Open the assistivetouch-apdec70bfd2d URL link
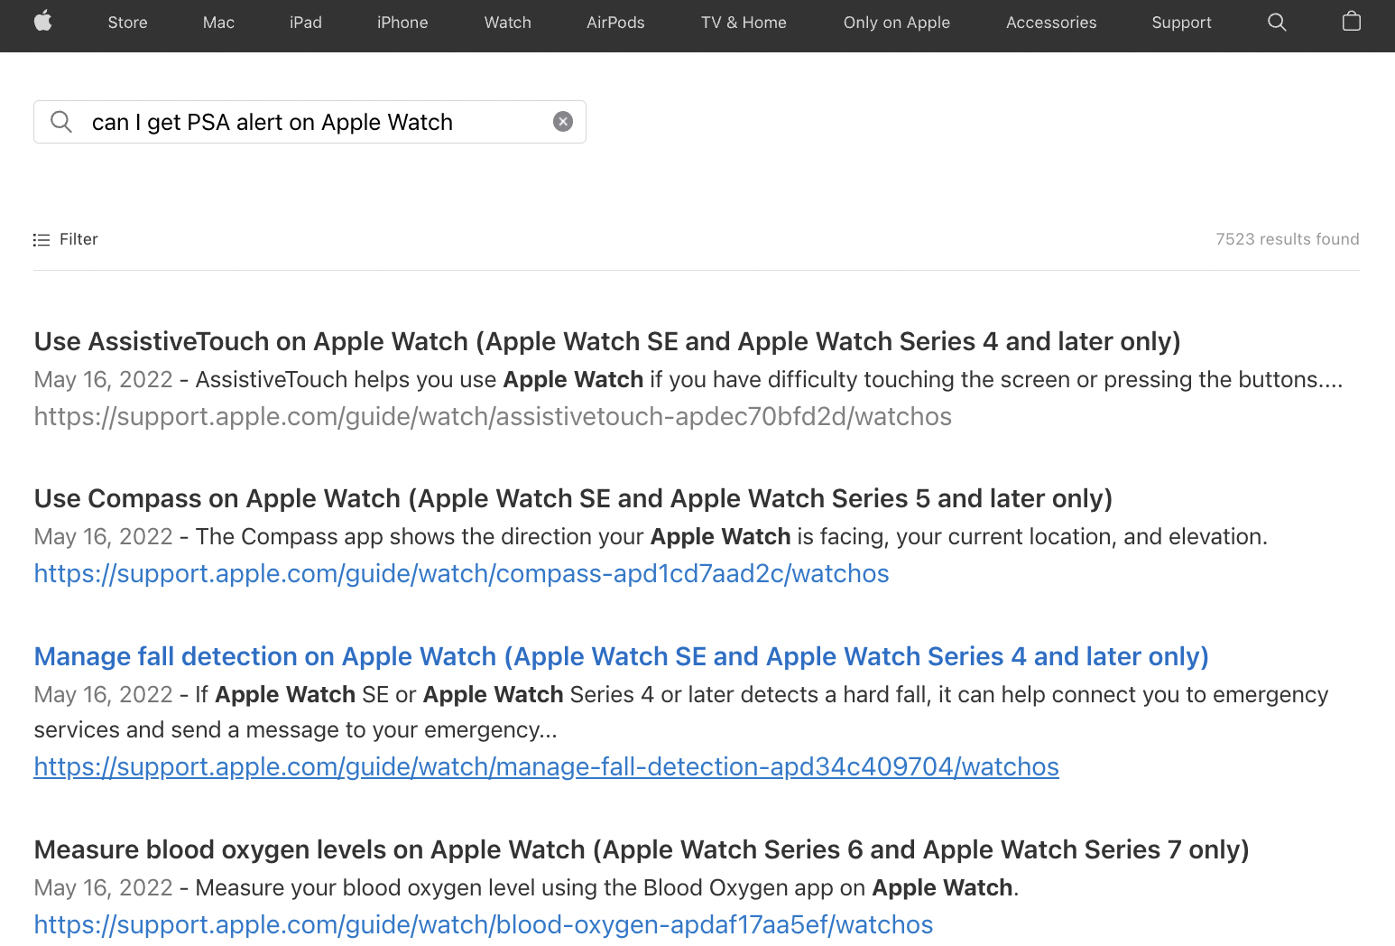This screenshot has width=1395, height=946. point(493,416)
